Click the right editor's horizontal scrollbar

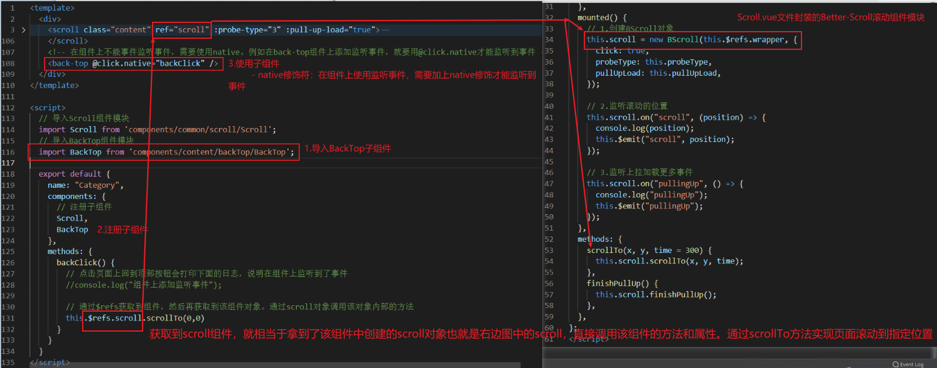click(x=737, y=353)
